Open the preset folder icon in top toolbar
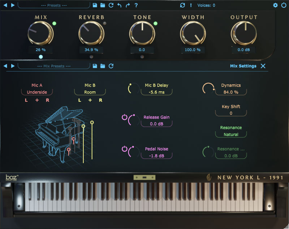This screenshot has width=289, height=229. (x=103, y=5)
